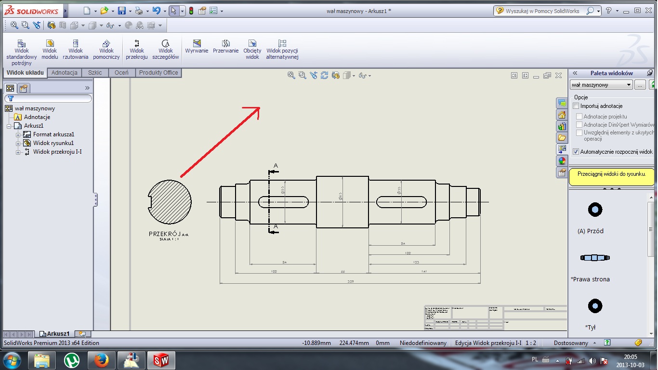The image size is (658, 370).
Task: Collapse the Arkusz1 tree node
Action: tap(9, 126)
